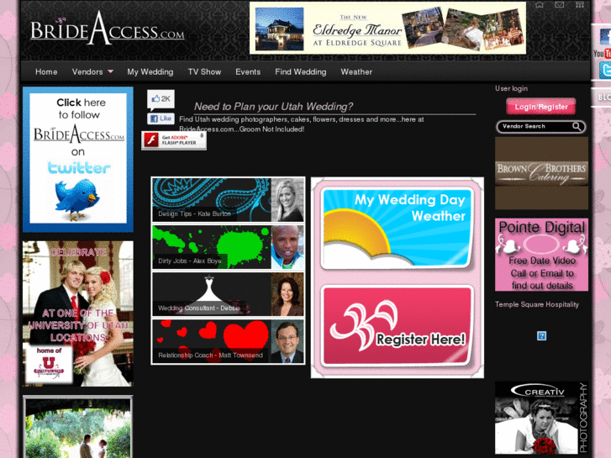Open the Creativ Photography ad
The height and width of the screenshot is (458, 611).
(x=541, y=418)
